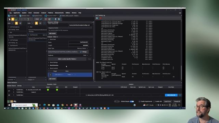219x123 pixels.
Task: Click the split-view icon in analyzer Lane header
Action: (x=40, y=23)
